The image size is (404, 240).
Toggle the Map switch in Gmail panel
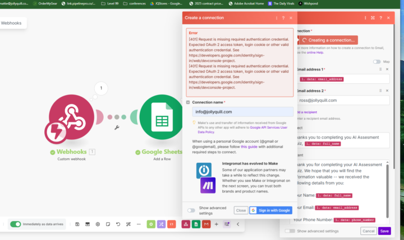(377, 62)
